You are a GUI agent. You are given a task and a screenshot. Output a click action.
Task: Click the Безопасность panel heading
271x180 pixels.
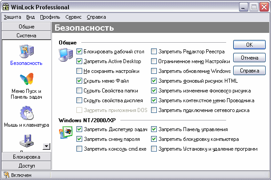point(84,28)
